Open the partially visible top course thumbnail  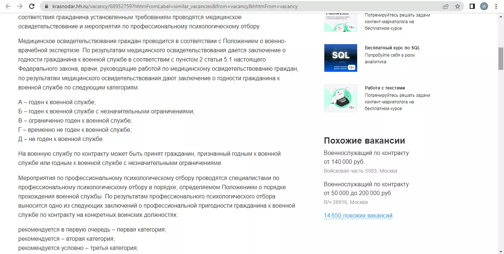(x=341, y=23)
